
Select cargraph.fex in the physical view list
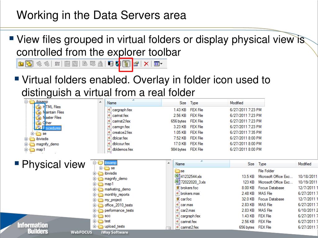190,216
